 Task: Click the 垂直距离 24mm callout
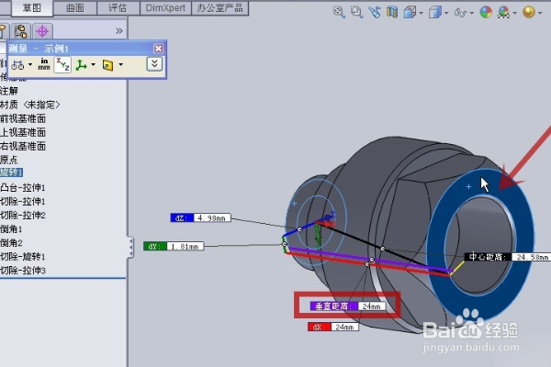[348, 306]
